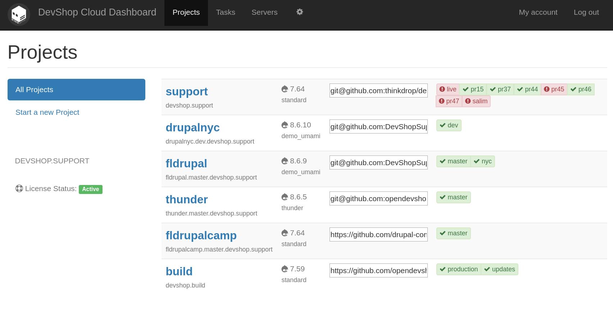Open the failed pr45 environment badge
This screenshot has width=613, height=312.
click(x=554, y=89)
